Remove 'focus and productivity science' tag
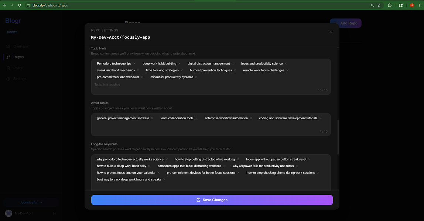424x221 pixels. tap(286, 64)
